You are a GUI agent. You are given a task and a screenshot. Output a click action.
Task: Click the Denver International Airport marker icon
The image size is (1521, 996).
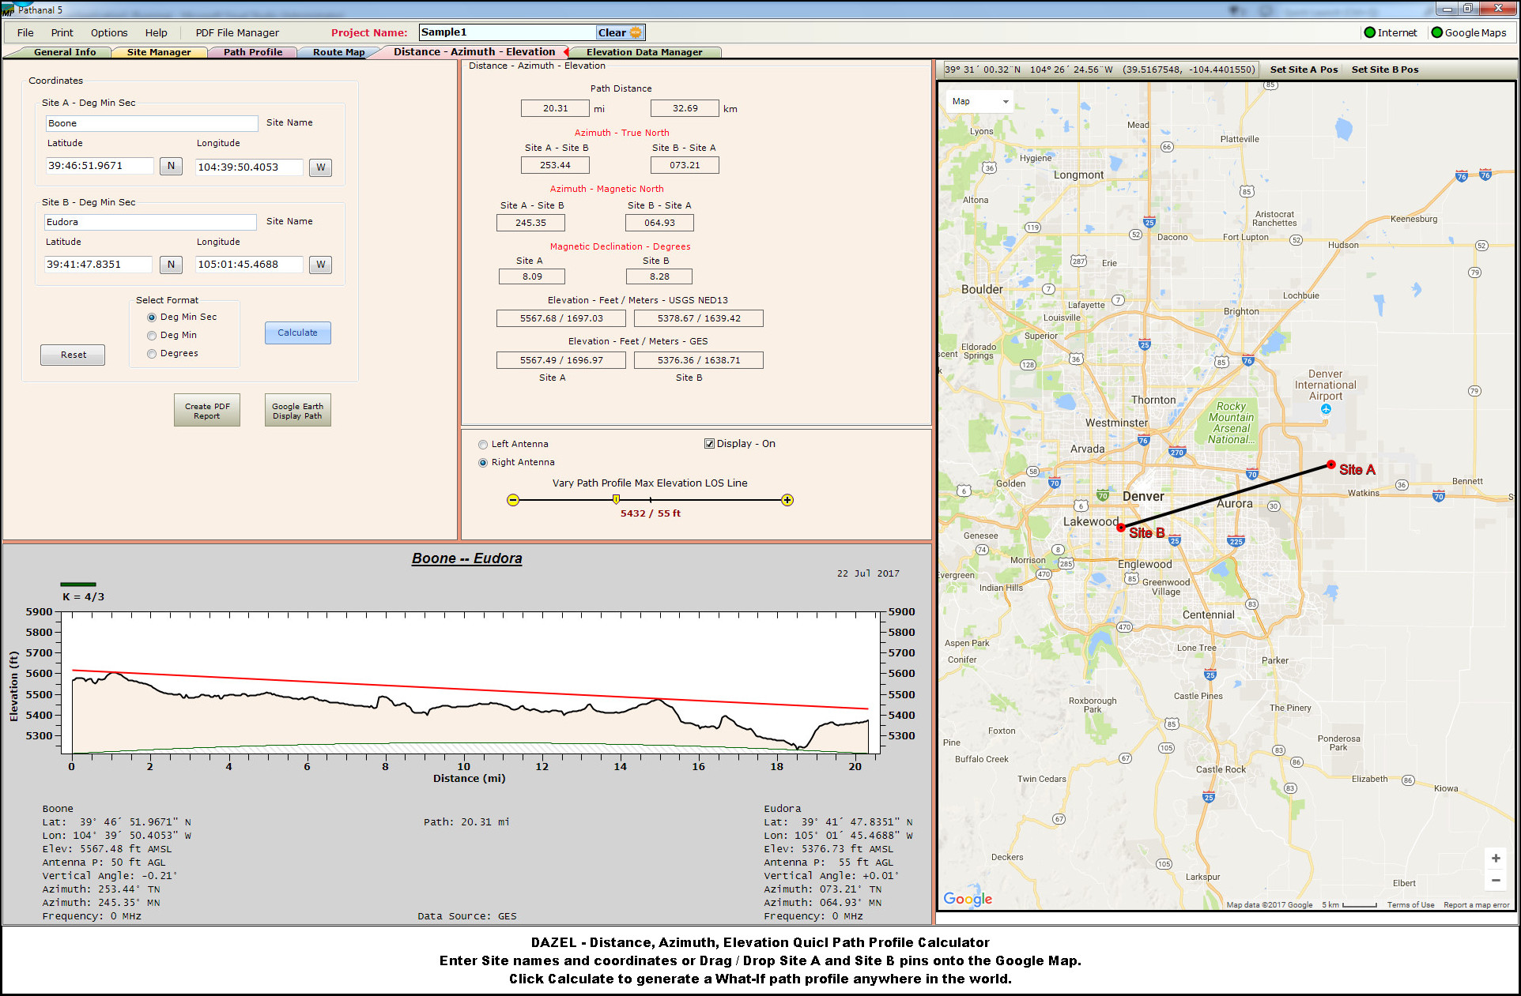click(1326, 409)
